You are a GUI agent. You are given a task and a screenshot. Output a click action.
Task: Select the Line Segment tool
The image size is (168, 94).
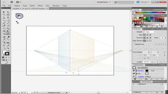[4, 20]
